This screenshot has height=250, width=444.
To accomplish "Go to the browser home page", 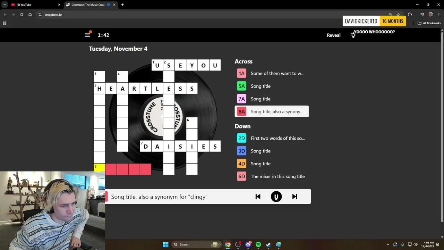I will 30,15.
